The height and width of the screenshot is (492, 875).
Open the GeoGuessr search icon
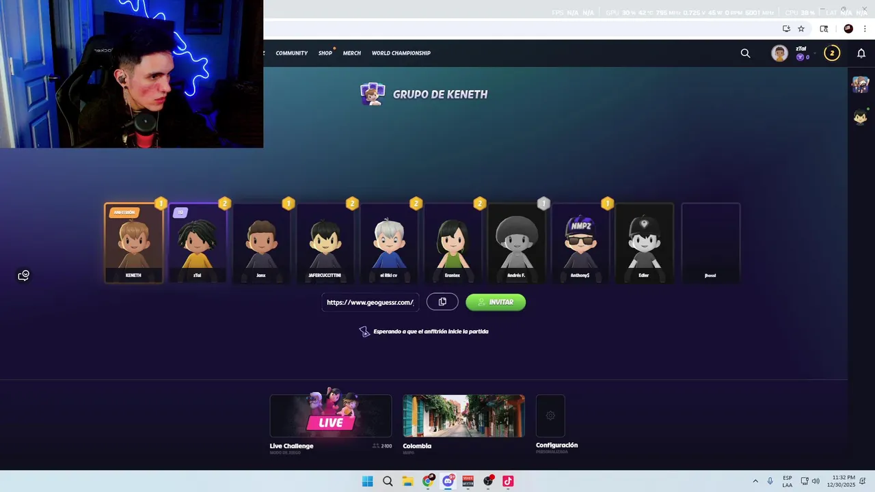click(745, 53)
